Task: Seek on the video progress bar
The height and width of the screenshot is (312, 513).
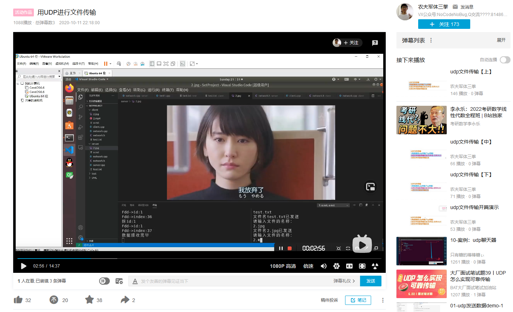Action: coord(199,258)
